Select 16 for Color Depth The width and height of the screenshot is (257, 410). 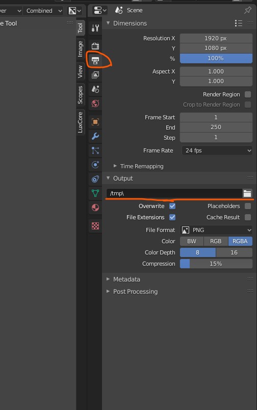pyautogui.click(x=234, y=252)
